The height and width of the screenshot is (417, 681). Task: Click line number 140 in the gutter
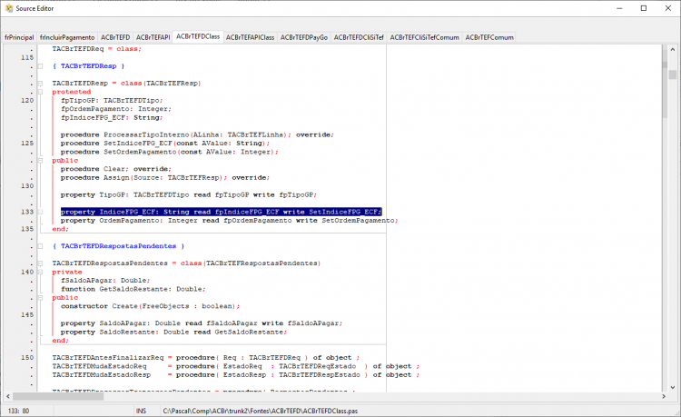tap(27, 272)
